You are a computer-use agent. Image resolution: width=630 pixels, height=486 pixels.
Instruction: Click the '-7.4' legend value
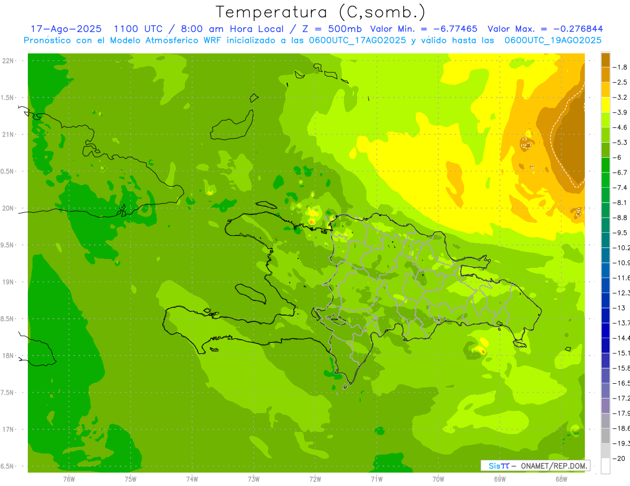(x=621, y=188)
